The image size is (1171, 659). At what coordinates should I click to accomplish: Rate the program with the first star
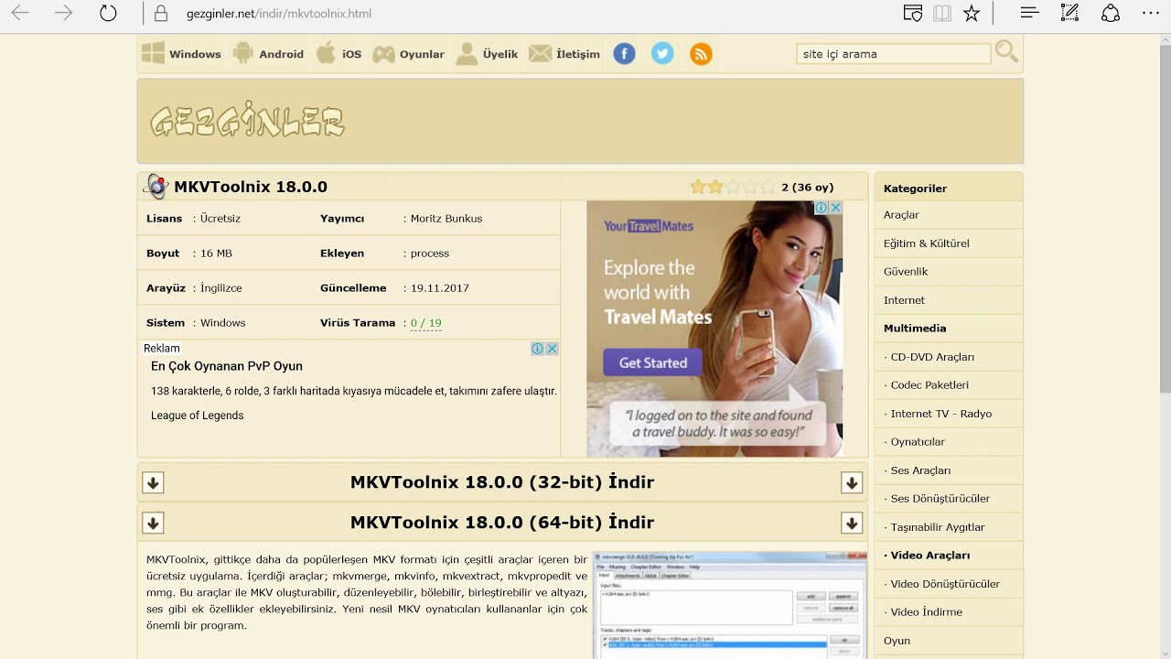[x=698, y=187]
